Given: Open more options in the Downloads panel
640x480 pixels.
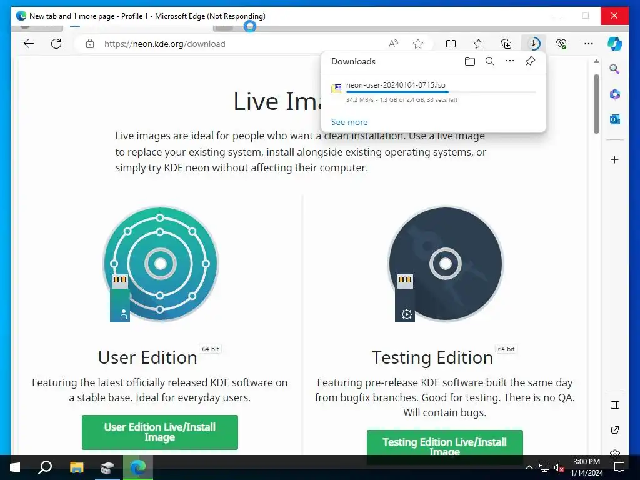Looking at the screenshot, I should coord(510,61).
